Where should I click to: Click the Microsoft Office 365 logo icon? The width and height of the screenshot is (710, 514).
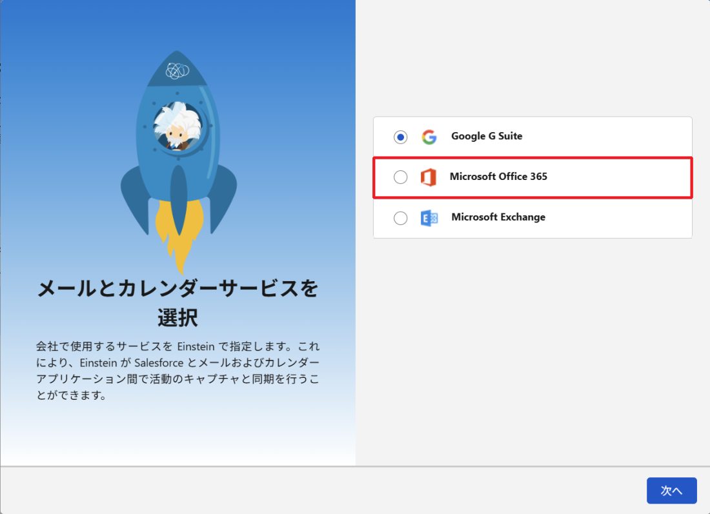point(429,177)
